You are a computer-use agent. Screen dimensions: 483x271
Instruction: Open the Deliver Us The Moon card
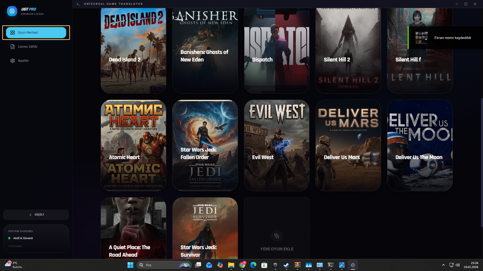[x=420, y=145]
